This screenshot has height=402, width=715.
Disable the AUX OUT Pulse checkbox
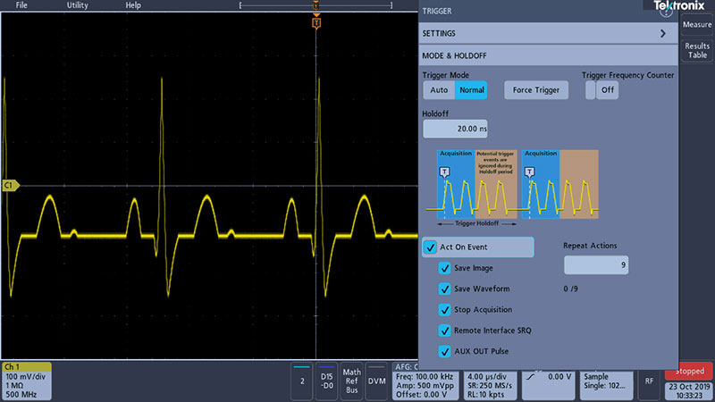coord(444,351)
